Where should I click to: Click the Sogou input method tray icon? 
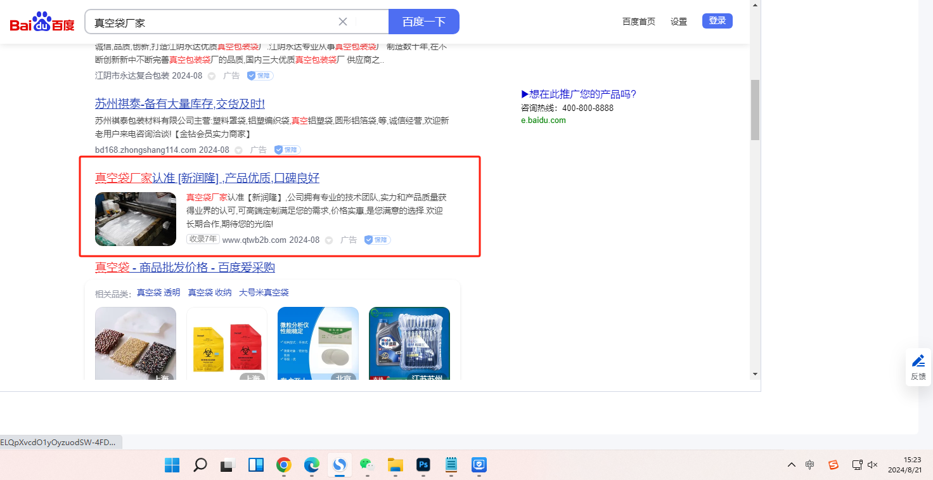833,465
